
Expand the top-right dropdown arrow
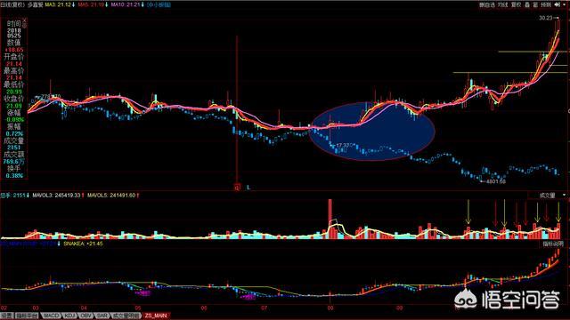[564, 4]
